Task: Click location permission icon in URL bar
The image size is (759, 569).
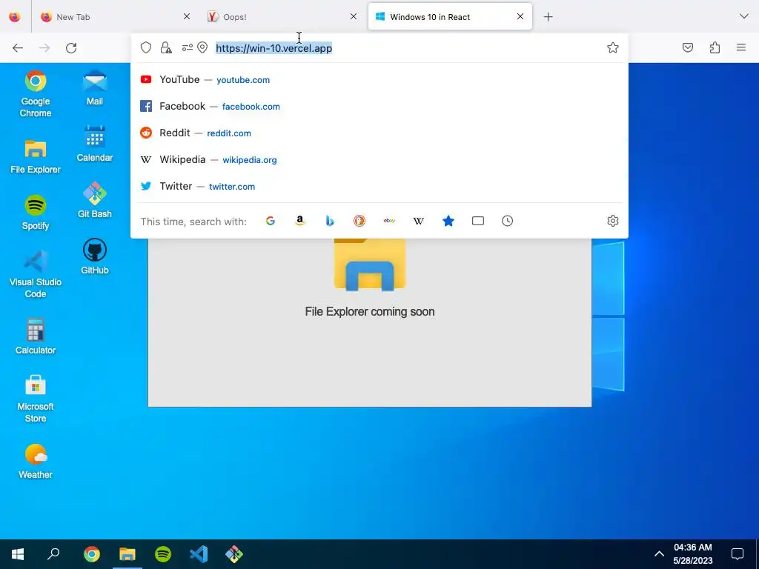Action: click(x=202, y=47)
